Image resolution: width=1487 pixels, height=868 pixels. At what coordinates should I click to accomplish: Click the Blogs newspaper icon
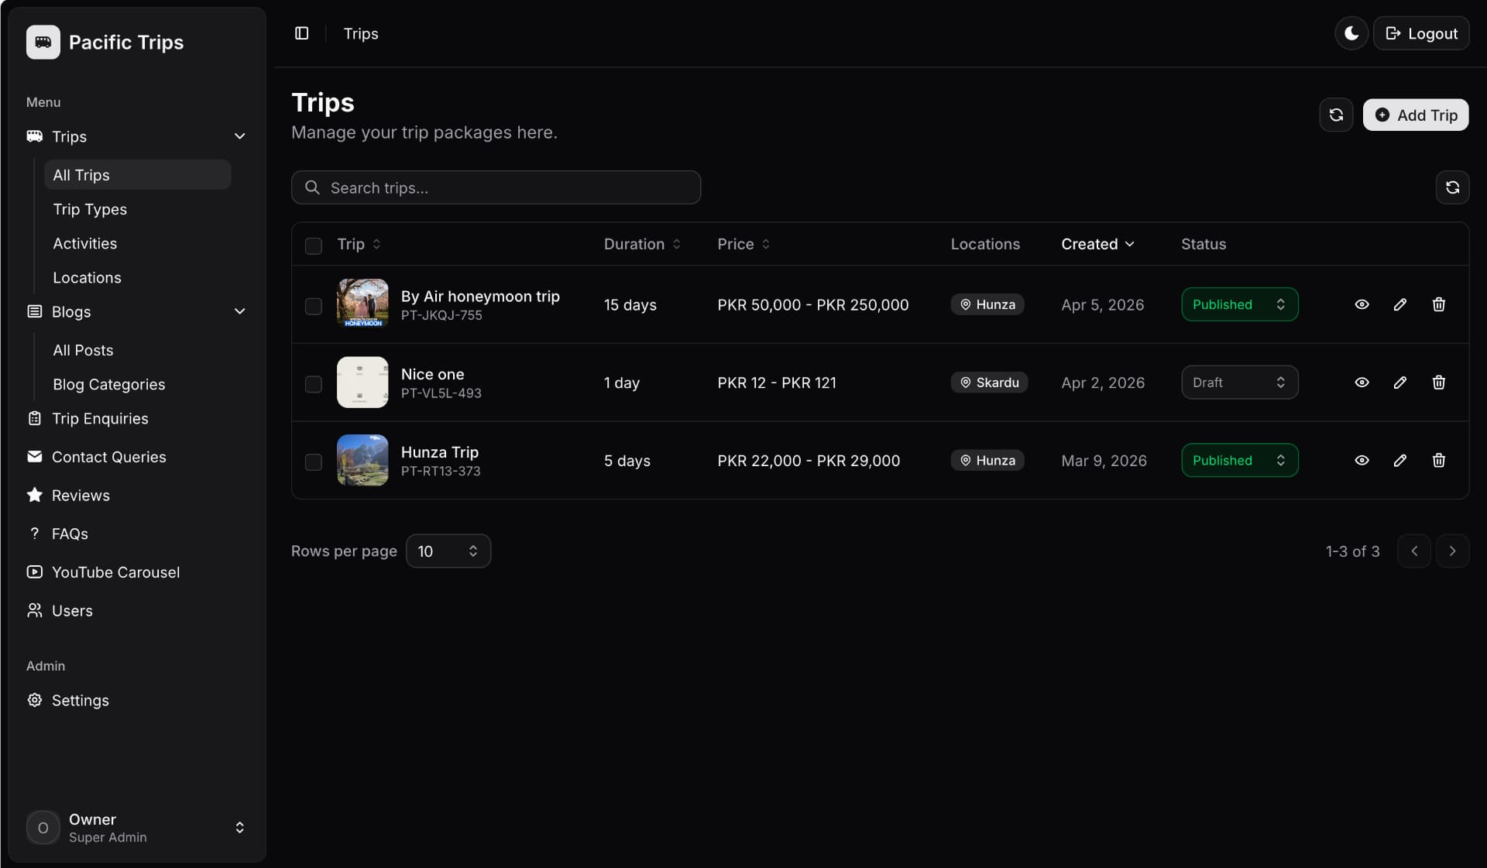pos(35,311)
